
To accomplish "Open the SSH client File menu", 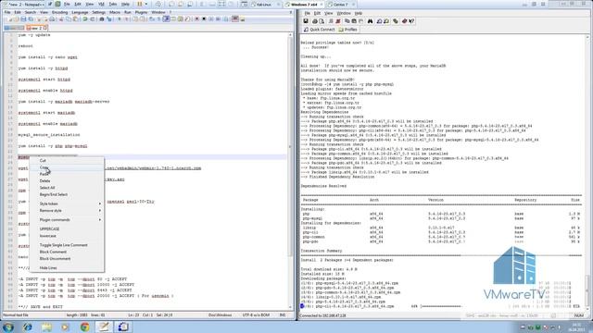I will pos(308,13).
